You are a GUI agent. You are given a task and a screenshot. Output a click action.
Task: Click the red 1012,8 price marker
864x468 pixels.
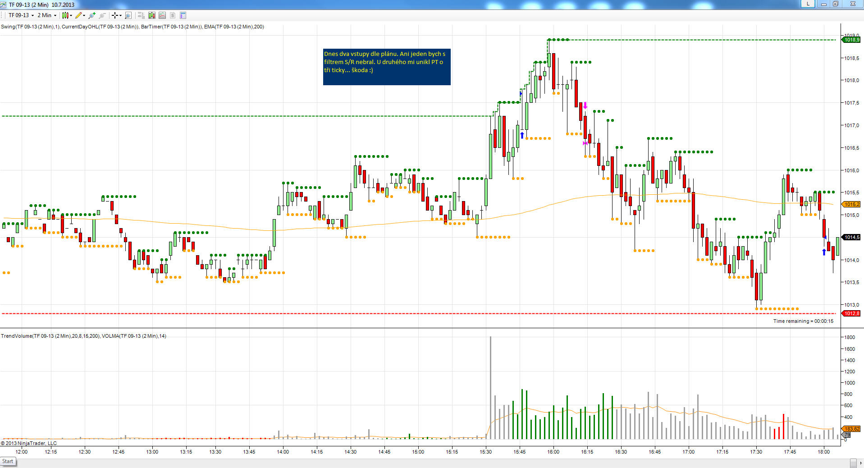[x=851, y=314]
